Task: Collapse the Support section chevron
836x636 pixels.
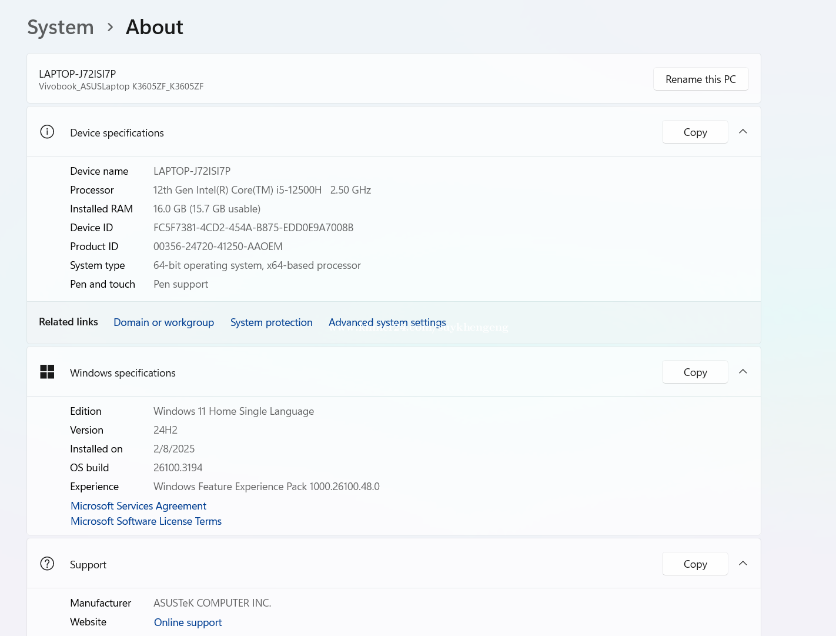Action: [x=743, y=564]
